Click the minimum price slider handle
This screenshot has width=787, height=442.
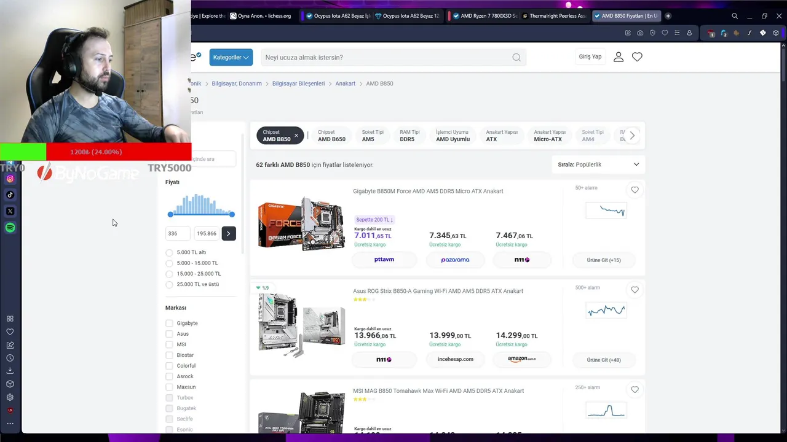pos(170,214)
